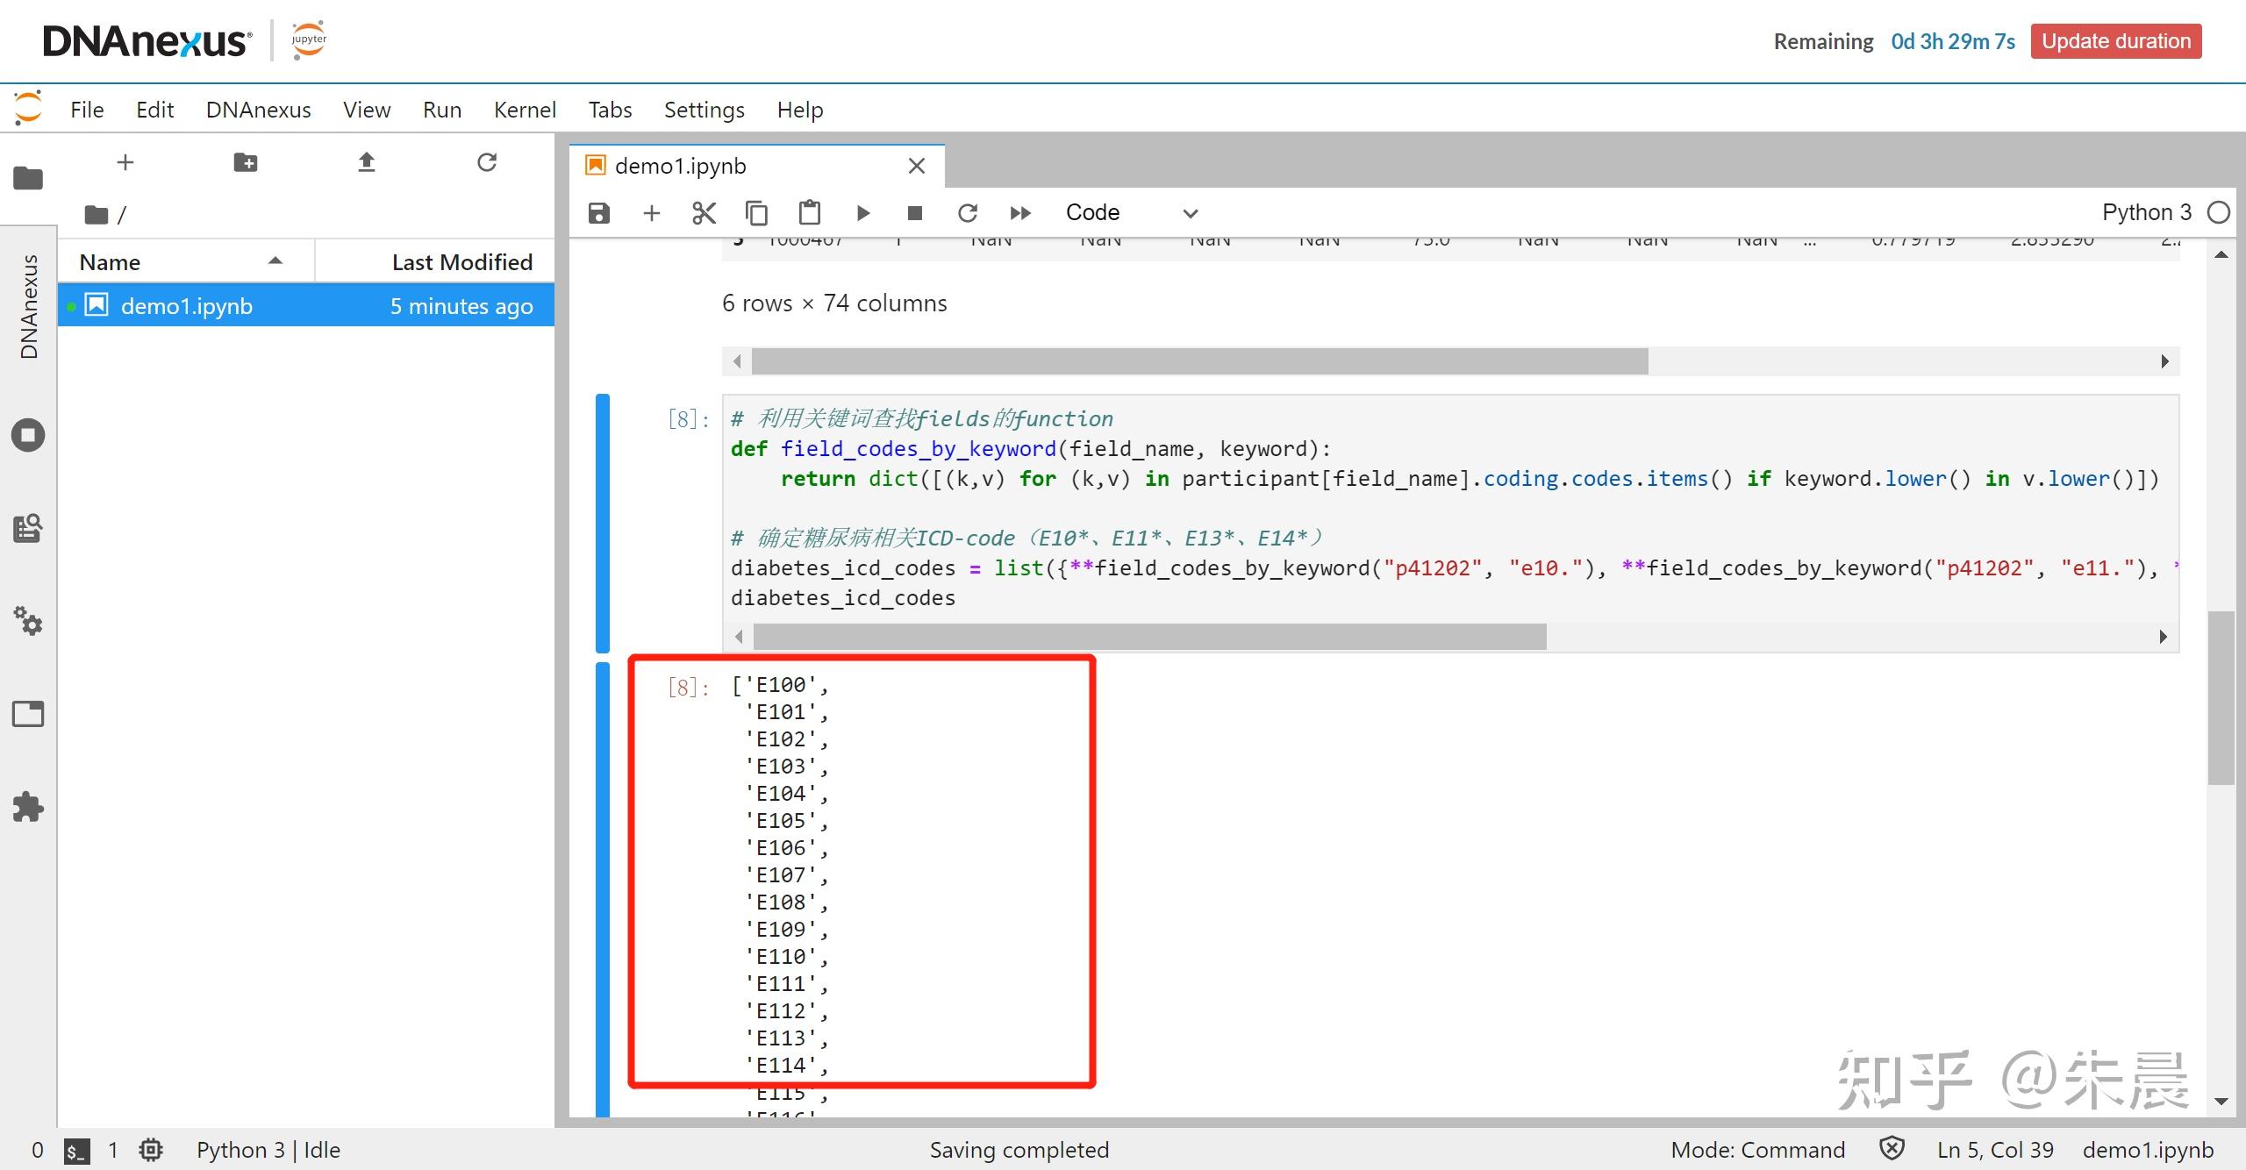2246x1170 pixels.
Task: Click Python 3 | Idle status text
Action: [x=268, y=1150]
